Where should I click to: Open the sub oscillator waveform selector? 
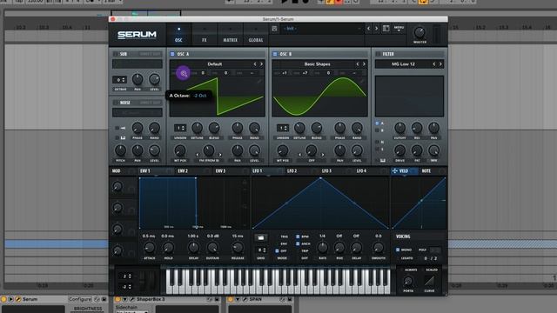click(x=138, y=63)
